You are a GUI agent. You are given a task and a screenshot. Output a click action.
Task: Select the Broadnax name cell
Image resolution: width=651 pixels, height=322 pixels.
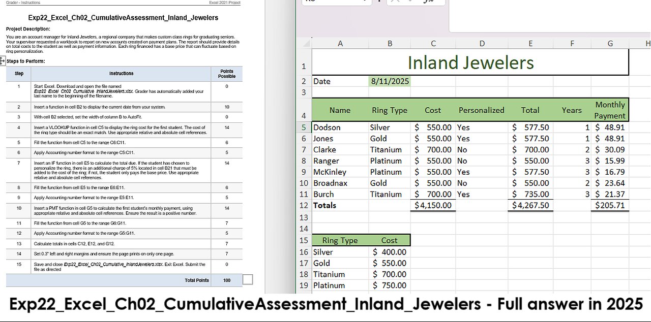point(340,183)
